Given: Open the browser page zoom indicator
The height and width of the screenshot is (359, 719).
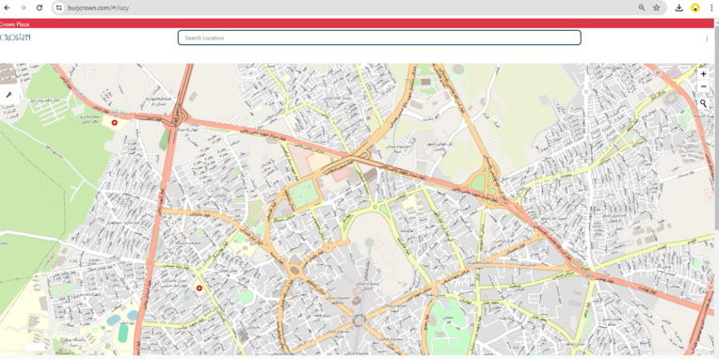Looking at the screenshot, I should point(642,8).
